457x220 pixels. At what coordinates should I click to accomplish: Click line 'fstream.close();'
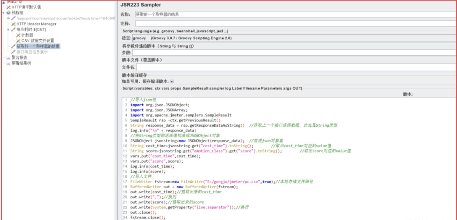coord(148,217)
